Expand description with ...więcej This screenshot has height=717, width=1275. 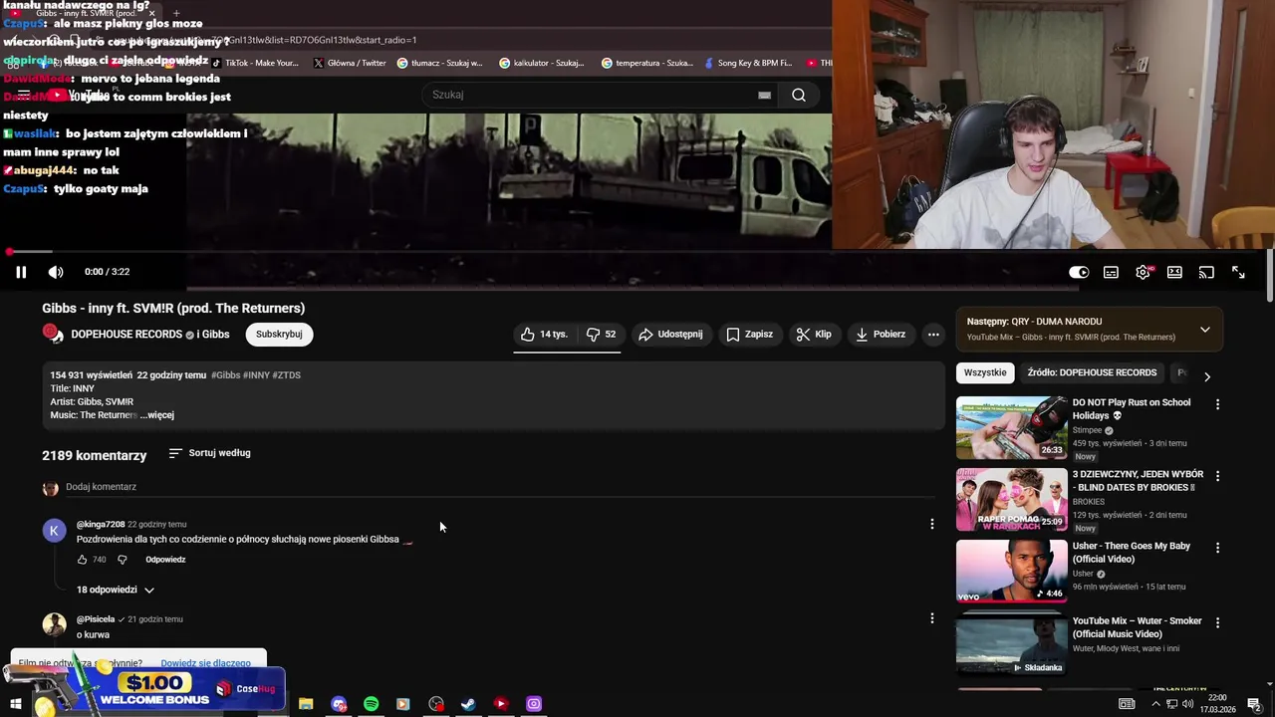(157, 415)
